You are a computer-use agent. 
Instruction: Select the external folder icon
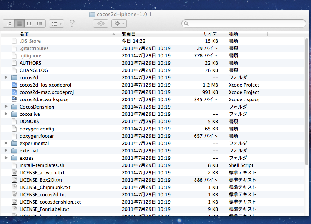click(14, 150)
